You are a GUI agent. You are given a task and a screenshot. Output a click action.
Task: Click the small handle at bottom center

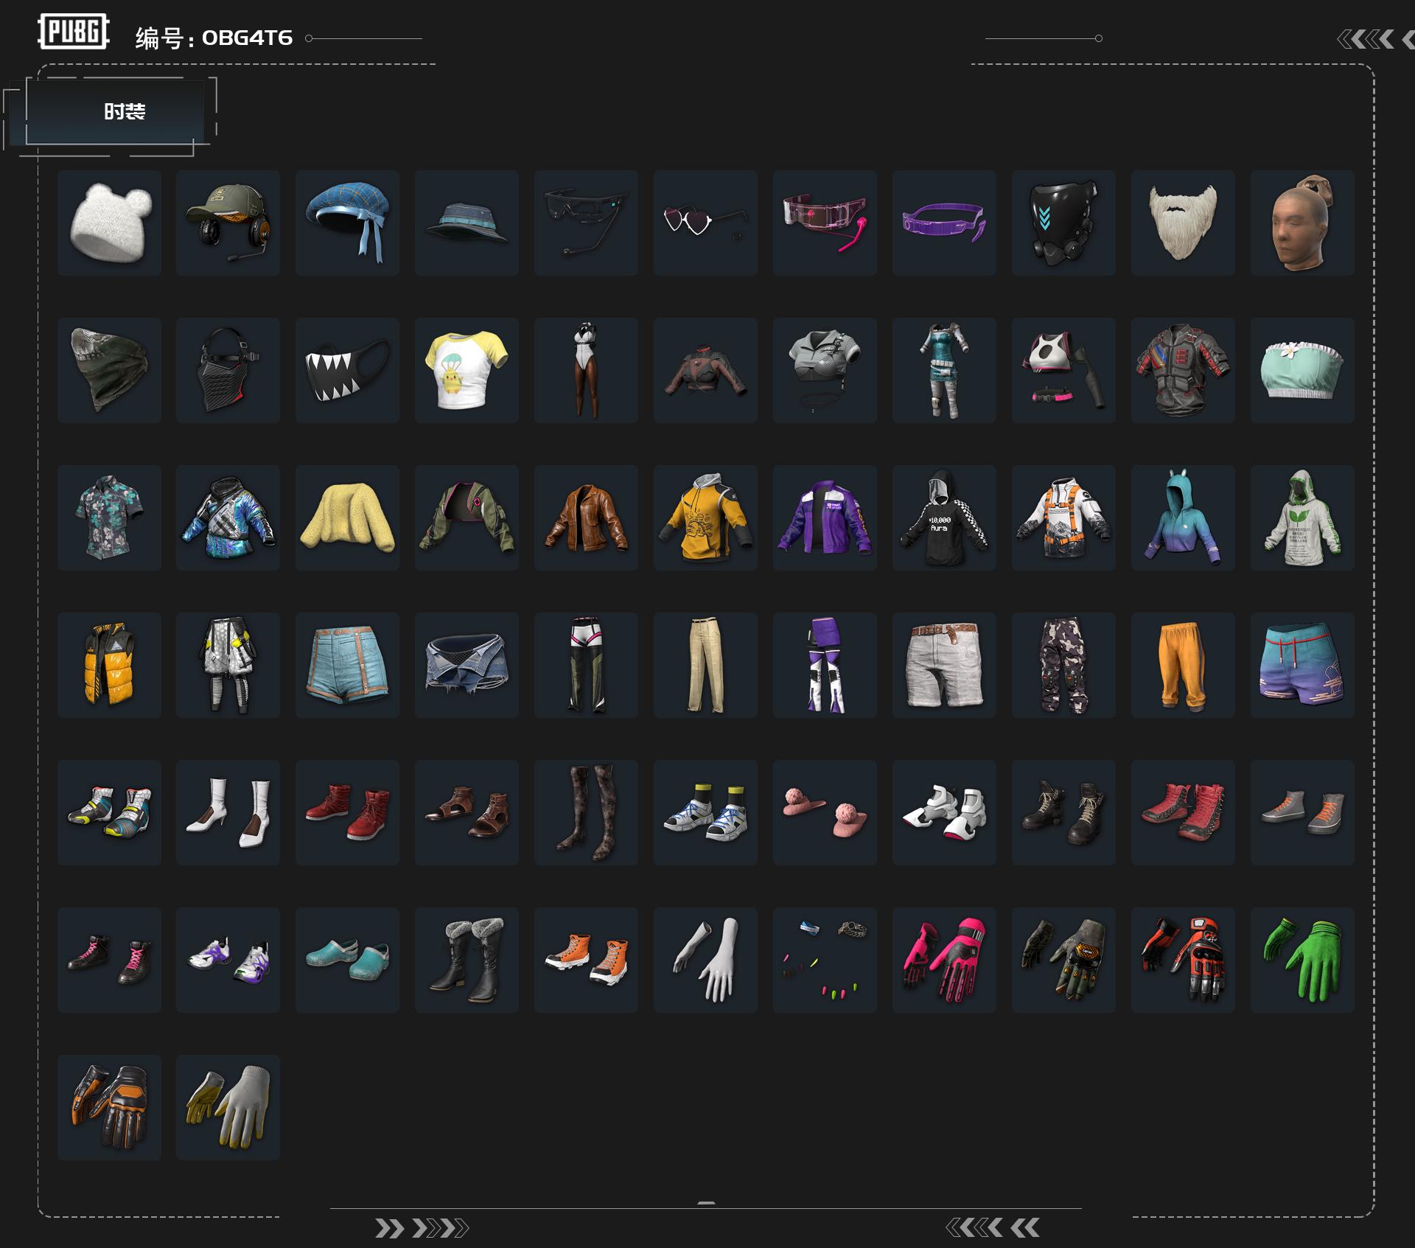tap(706, 1202)
